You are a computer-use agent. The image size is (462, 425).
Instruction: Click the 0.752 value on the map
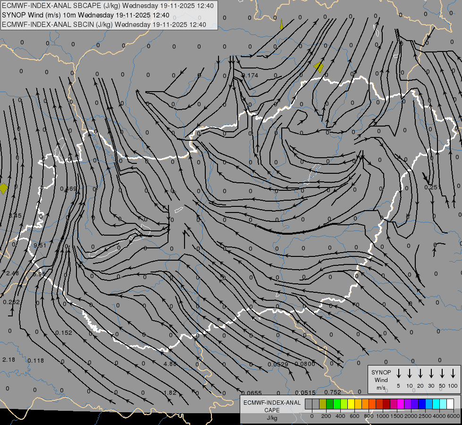(333, 392)
